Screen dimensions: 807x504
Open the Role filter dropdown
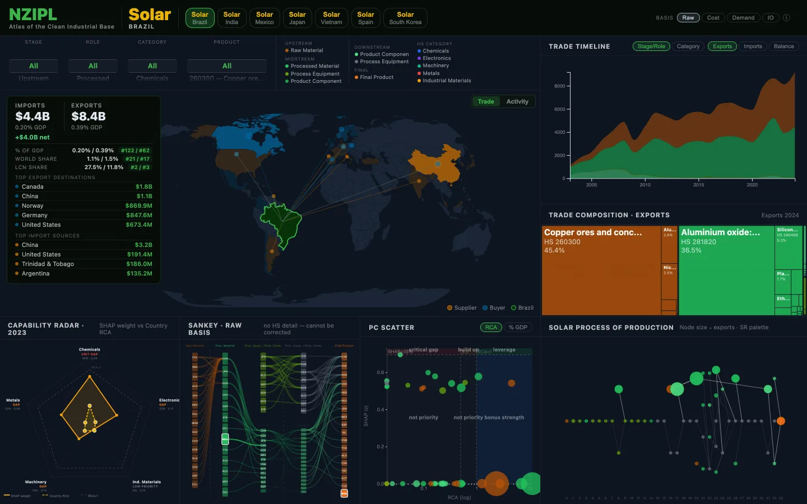pyautogui.click(x=93, y=66)
